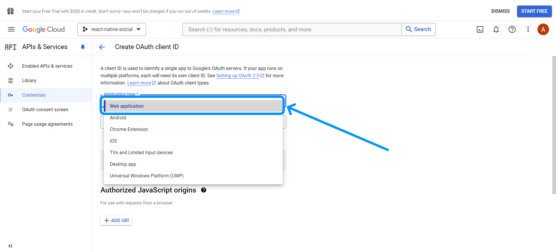Select Desktop app type
The image size is (556, 252).
coord(193,164)
